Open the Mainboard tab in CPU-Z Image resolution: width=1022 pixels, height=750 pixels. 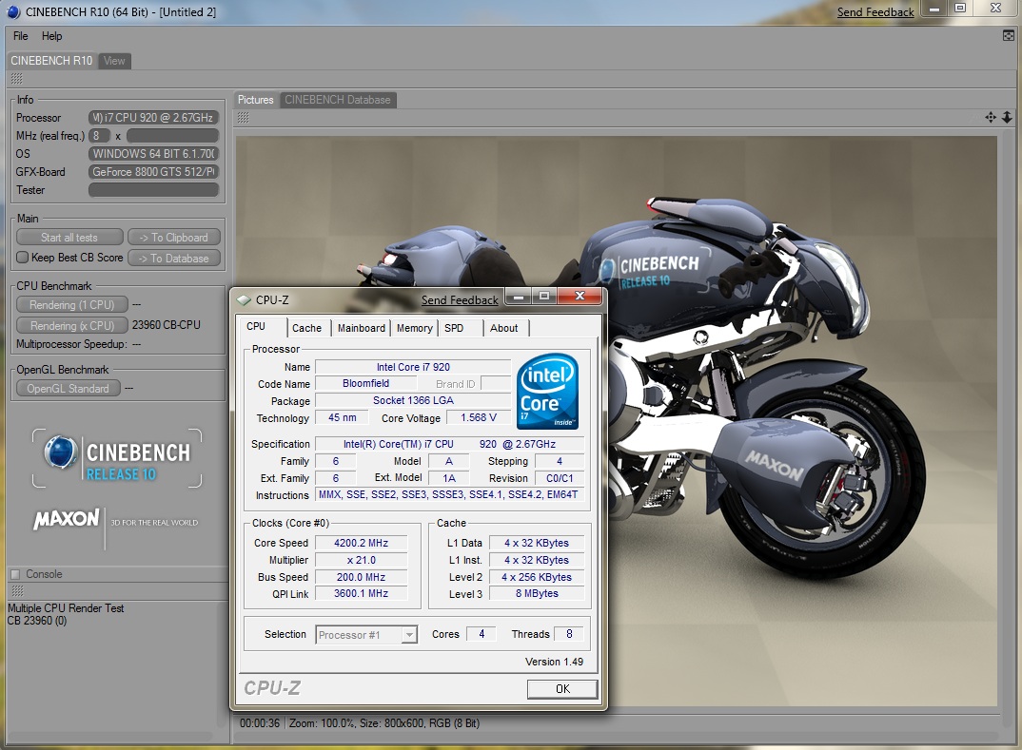[361, 328]
